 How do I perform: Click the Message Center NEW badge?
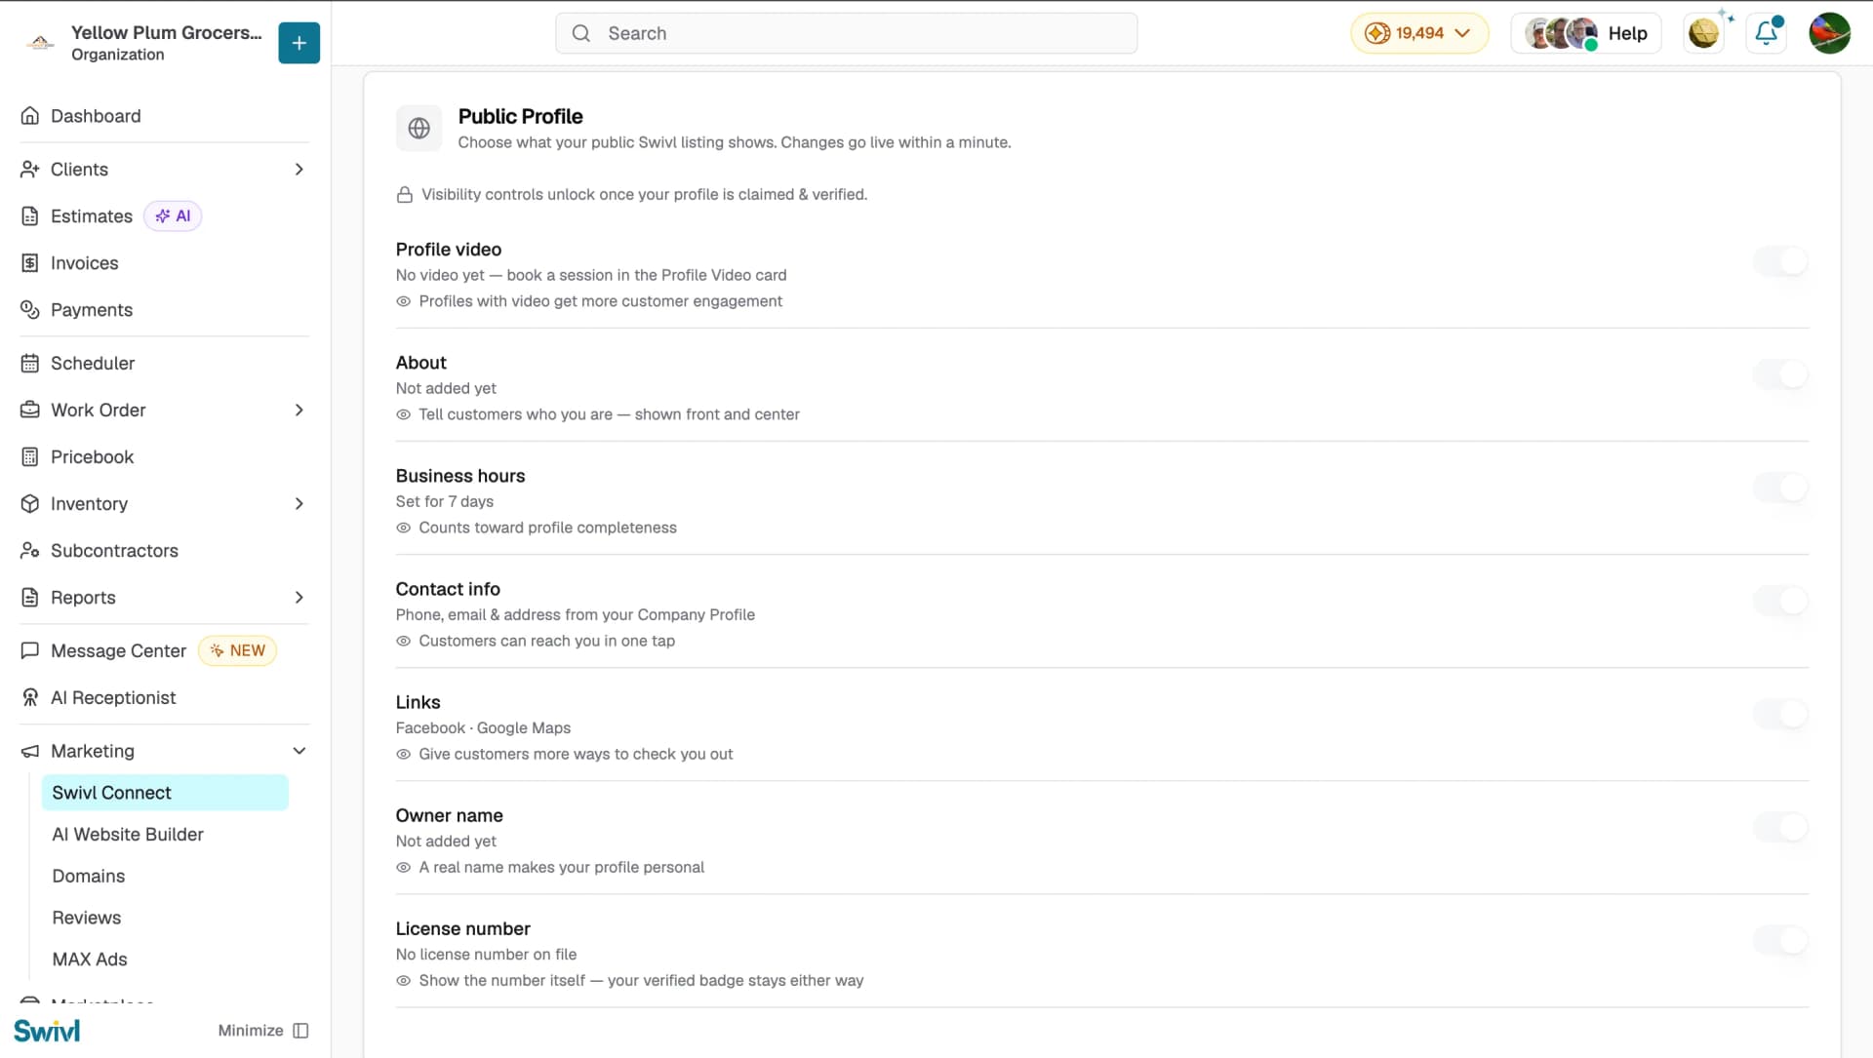(x=238, y=651)
